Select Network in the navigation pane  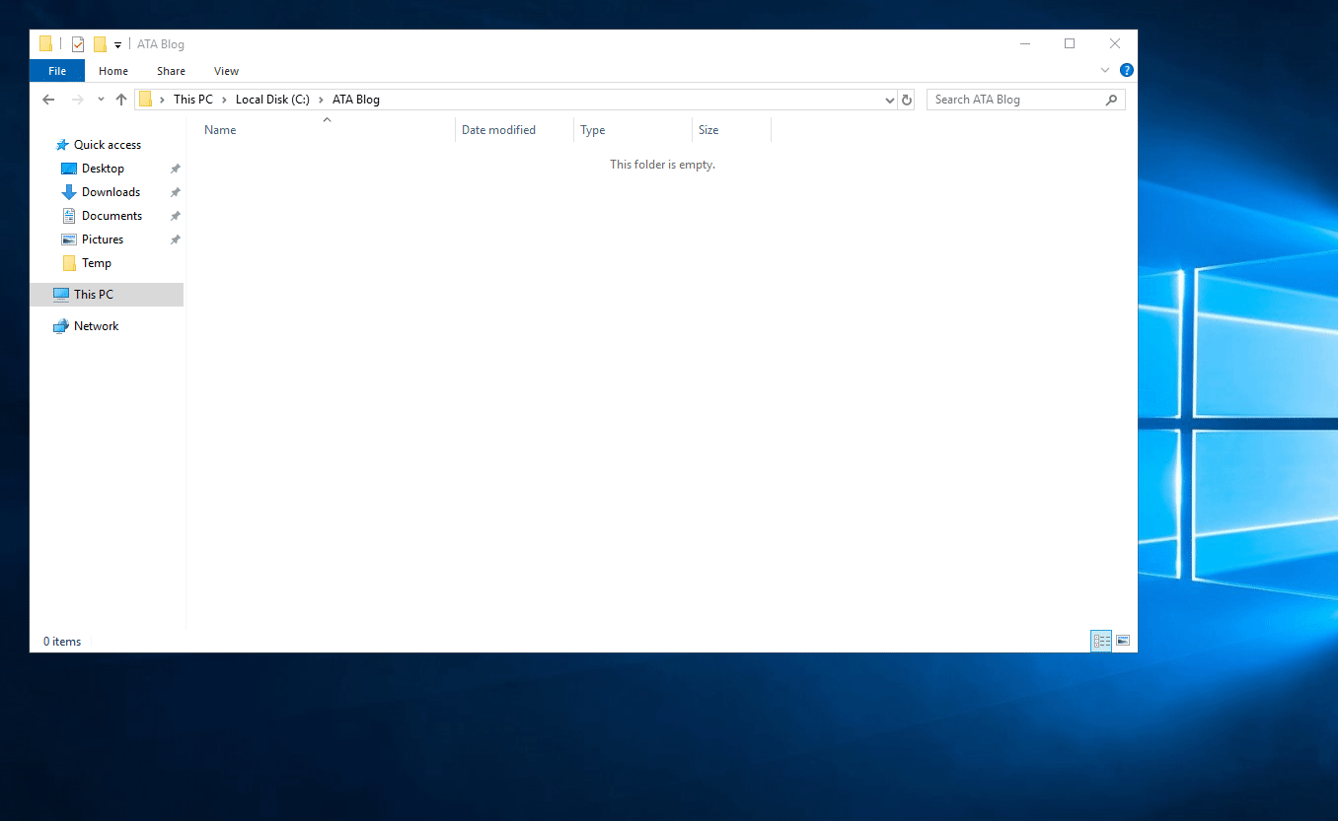click(96, 325)
